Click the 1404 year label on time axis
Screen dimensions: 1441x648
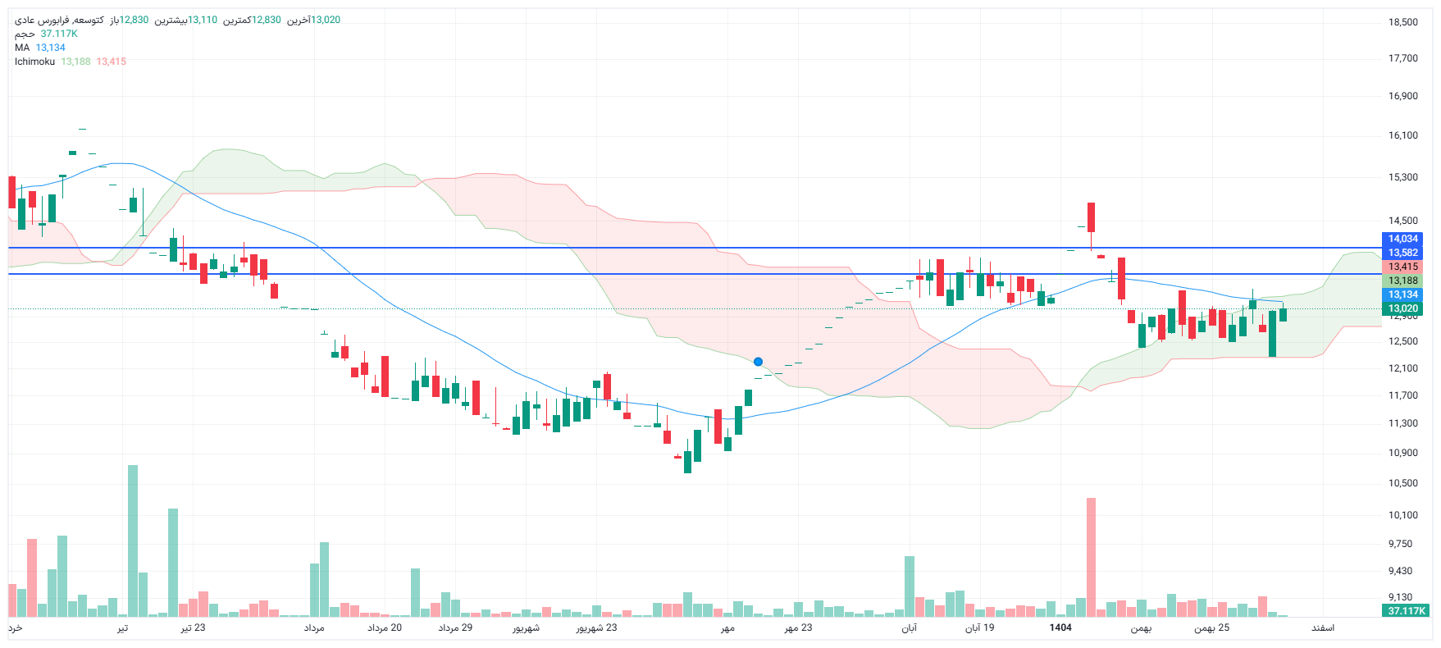click(1060, 627)
